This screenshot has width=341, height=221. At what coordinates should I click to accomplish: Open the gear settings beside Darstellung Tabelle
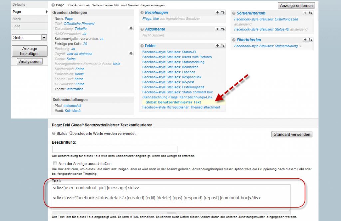coord(131,29)
